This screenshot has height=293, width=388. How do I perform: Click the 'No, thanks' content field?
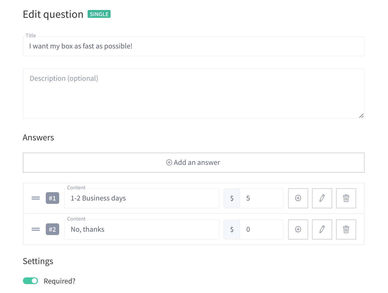(x=142, y=229)
